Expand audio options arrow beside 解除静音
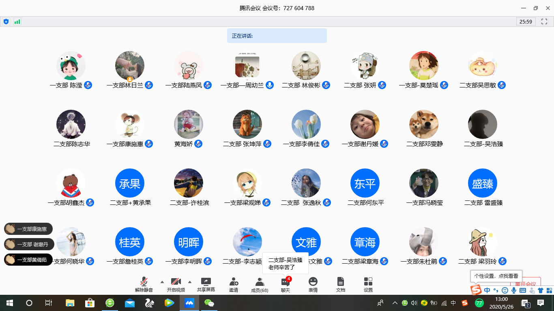Screen dimensions: 554x311 162,281
